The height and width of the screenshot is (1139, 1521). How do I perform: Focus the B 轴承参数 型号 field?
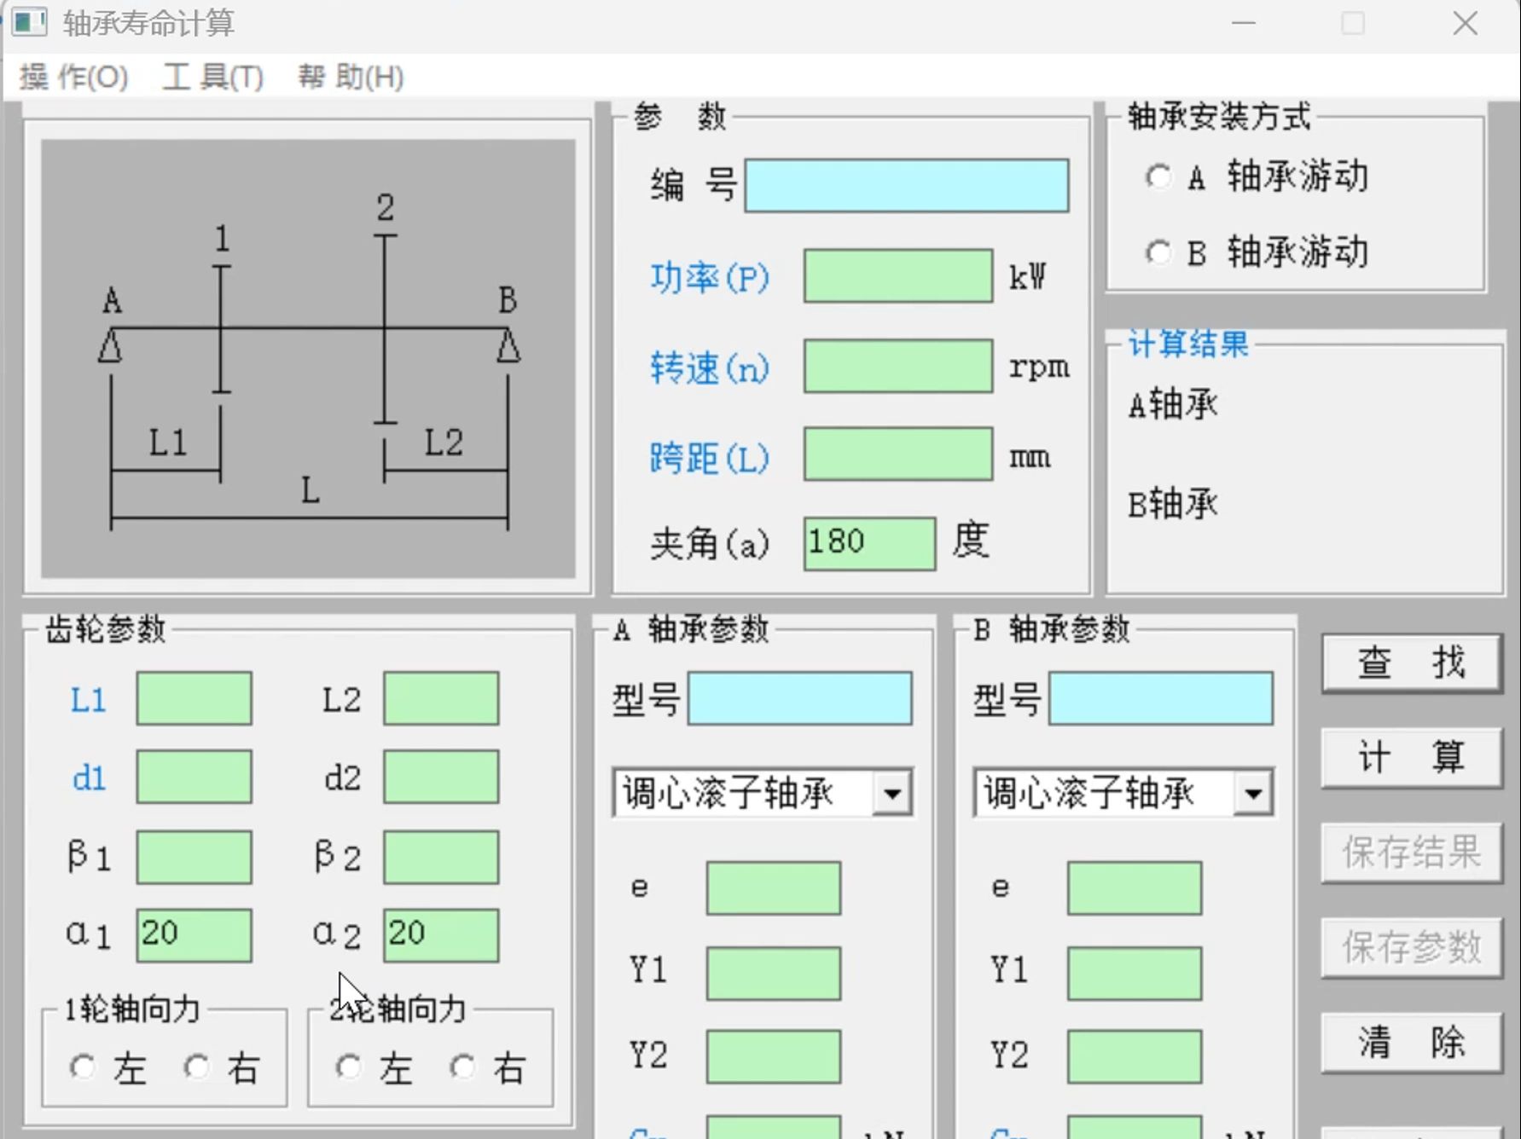click(1161, 699)
